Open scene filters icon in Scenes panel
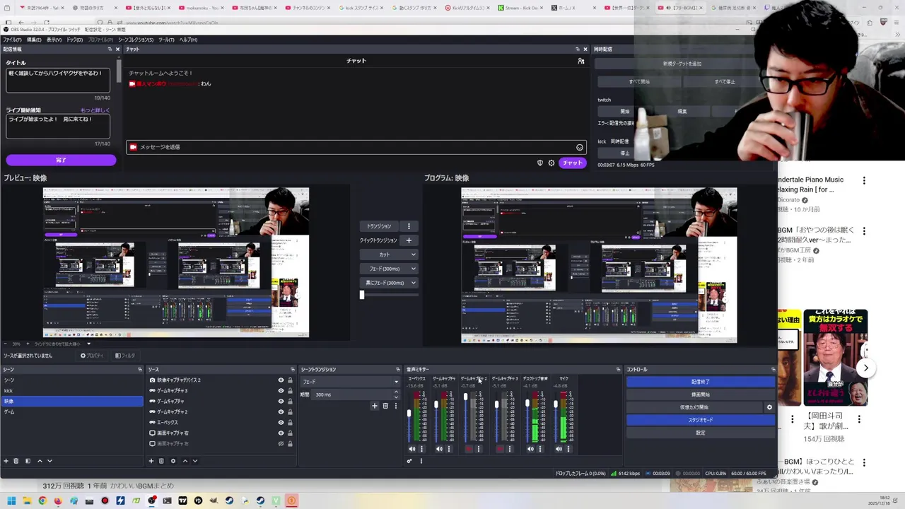Viewport: 905px width, 509px height. [28, 461]
